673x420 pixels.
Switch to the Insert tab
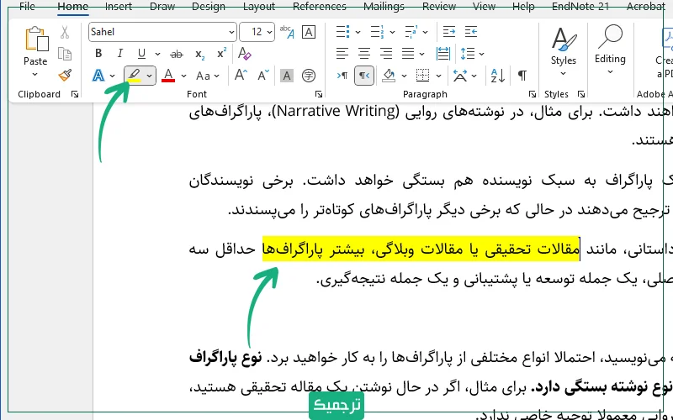(x=119, y=7)
